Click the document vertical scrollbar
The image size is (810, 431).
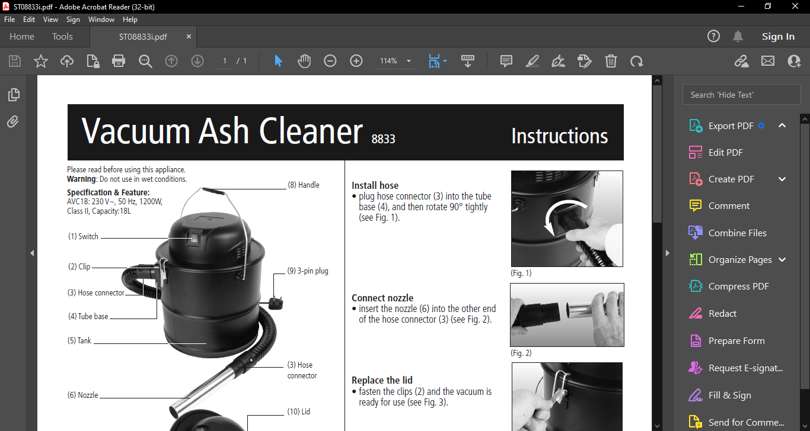tap(656, 154)
